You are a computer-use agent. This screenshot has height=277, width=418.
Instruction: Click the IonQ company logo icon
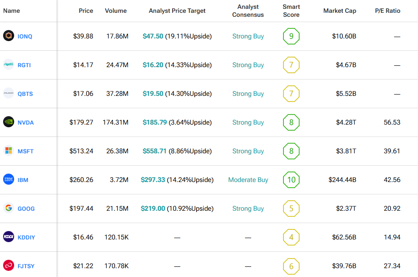8,36
